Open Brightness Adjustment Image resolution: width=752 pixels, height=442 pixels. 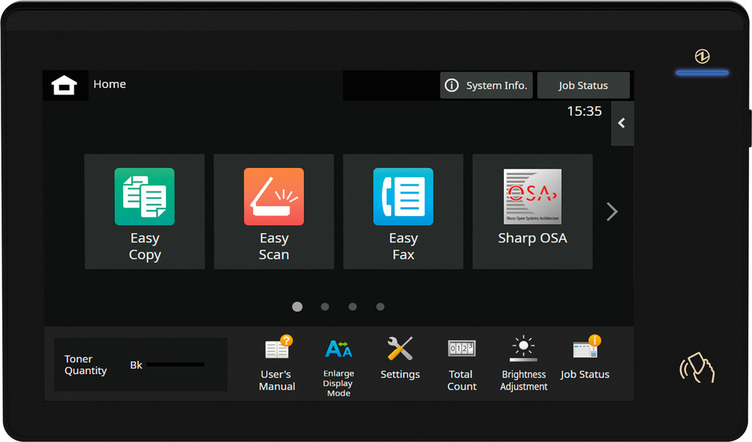[523, 364]
